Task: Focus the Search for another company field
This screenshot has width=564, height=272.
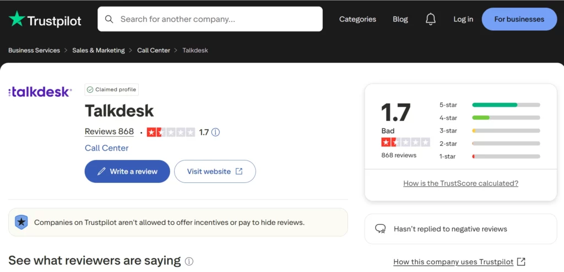Action: [x=210, y=19]
